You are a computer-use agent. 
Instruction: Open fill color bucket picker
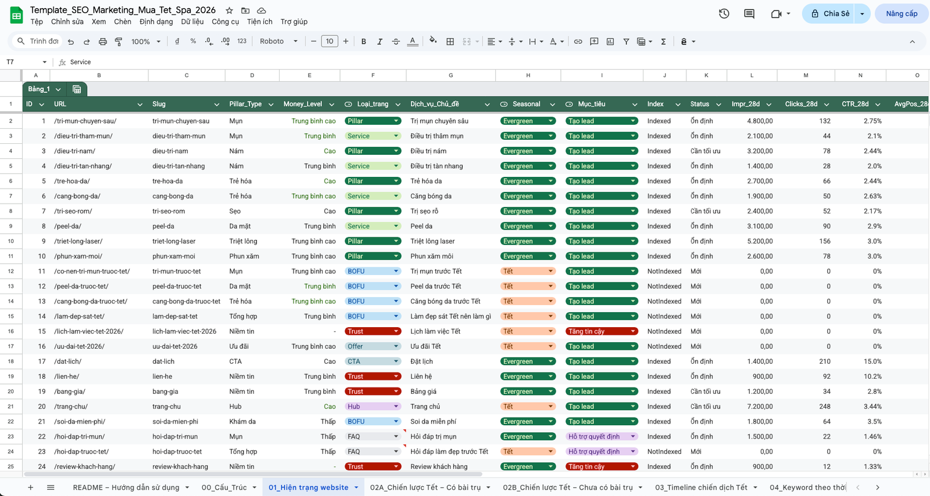(x=432, y=41)
